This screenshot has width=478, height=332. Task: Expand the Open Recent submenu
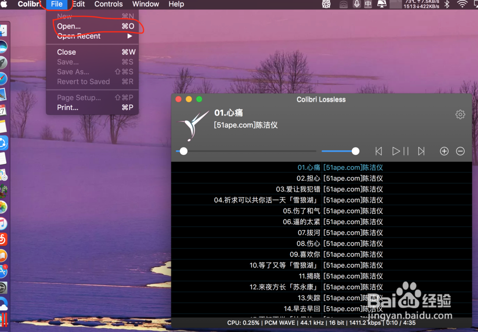(78, 36)
